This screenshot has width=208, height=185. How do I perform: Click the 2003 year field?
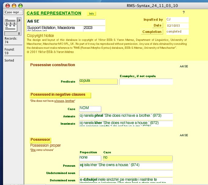pos(94,29)
